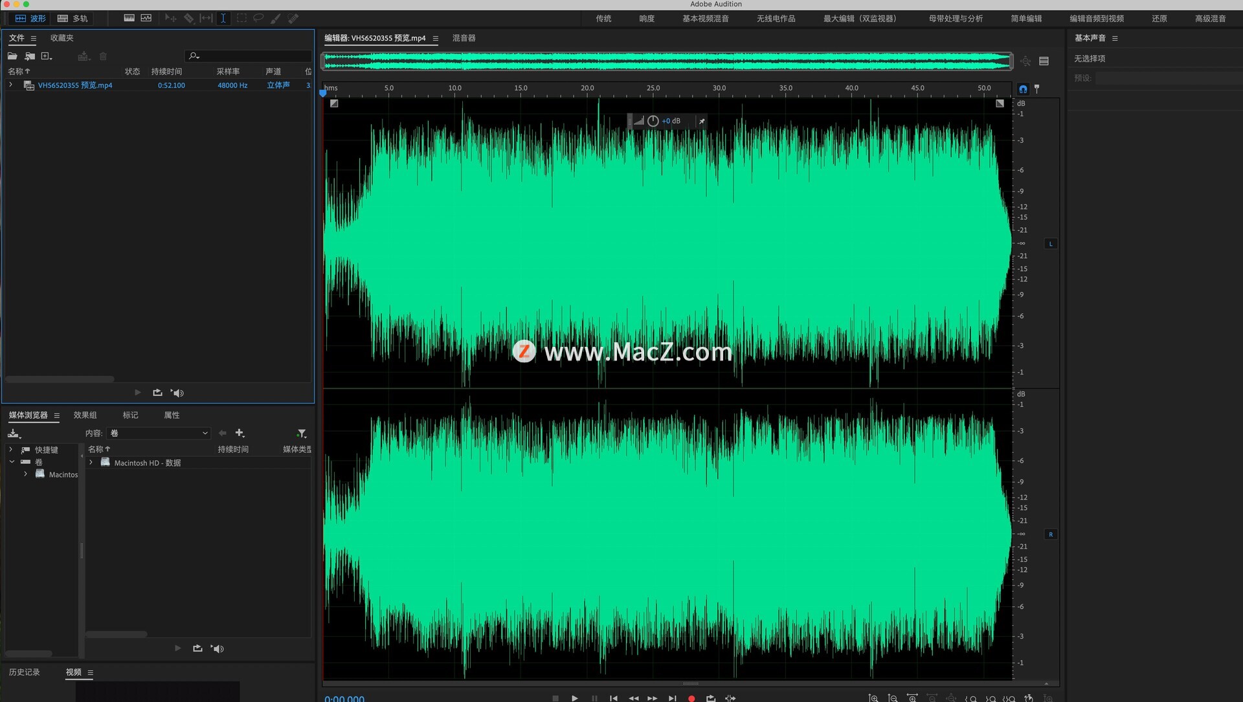
Task: Select the VH56520355 预览.mp4 file name
Action: [x=75, y=85]
